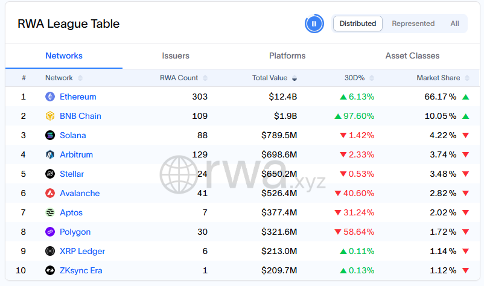
Task: Sort by Total Value column arrow
Action: pos(295,78)
